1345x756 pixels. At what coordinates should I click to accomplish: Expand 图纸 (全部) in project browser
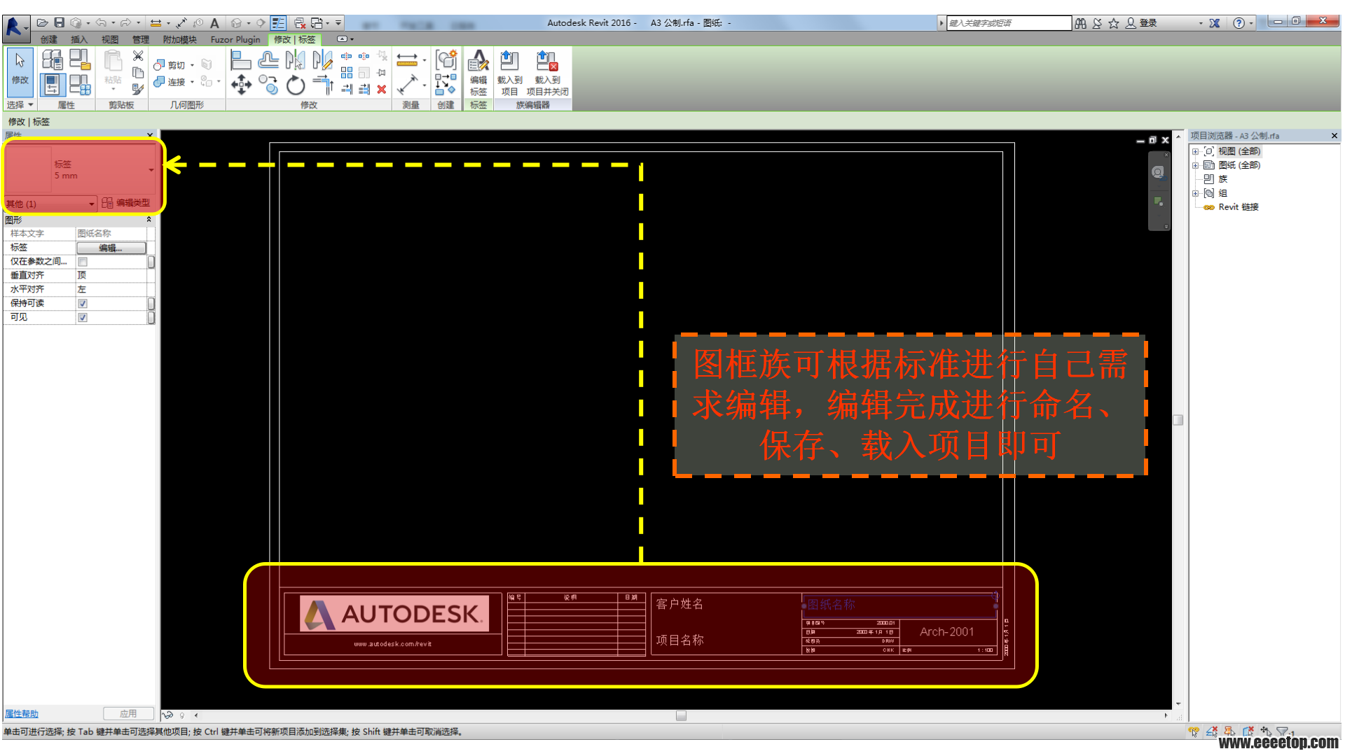(x=1196, y=165)
